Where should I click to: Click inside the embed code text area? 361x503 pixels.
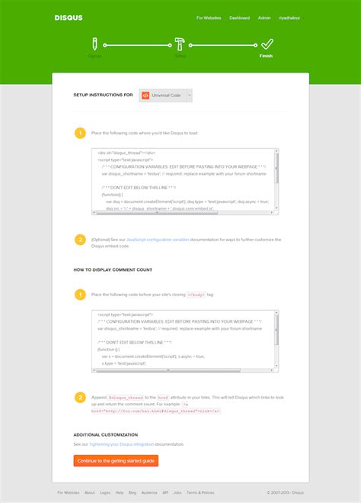coord(183,179)
